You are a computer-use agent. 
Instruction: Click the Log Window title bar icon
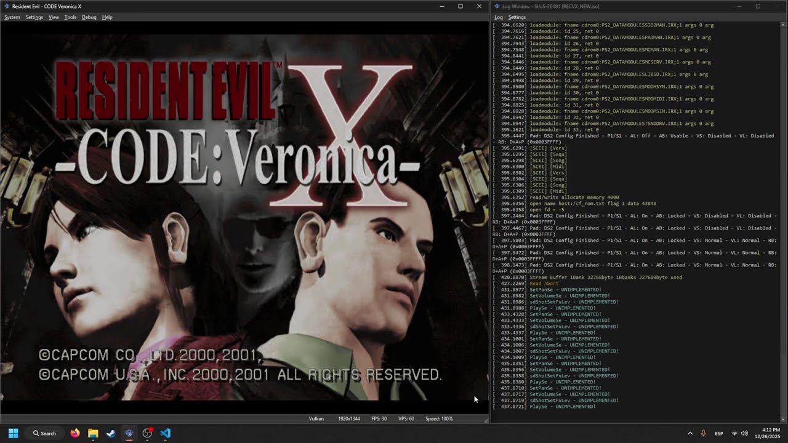[497, 6]
